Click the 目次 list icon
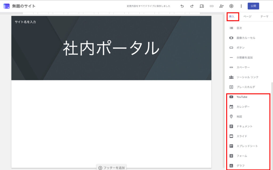The height and width of the screenshot is (170, 273). [231, 28]
